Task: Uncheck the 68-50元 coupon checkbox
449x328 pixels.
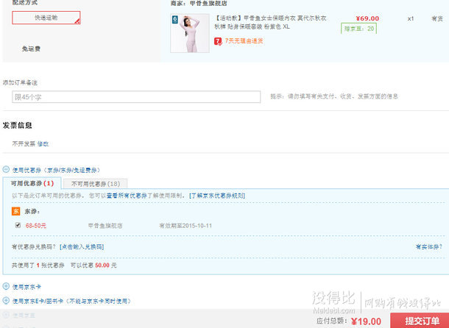Action: click(18, 225)
